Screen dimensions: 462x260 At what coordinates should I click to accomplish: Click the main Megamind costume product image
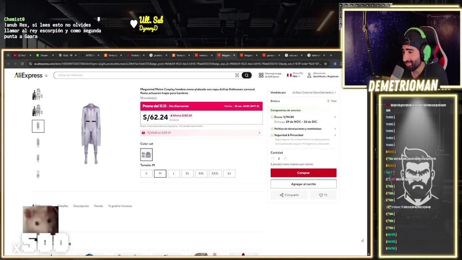(x=91, y=134)
